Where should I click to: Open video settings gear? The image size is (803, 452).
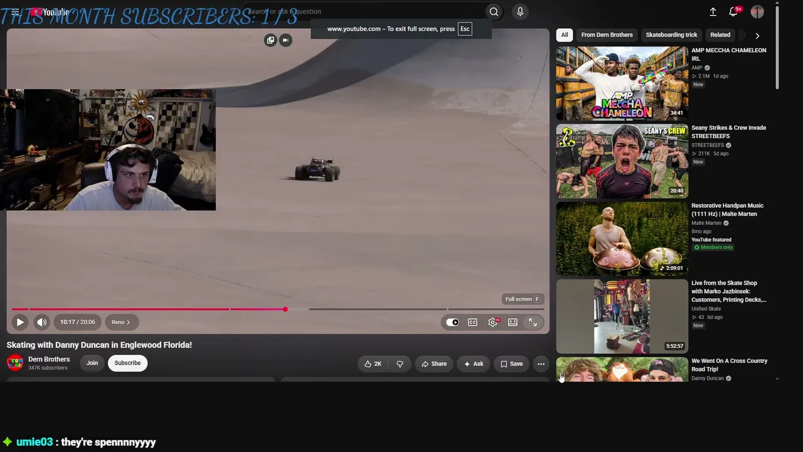click(493, 322)
